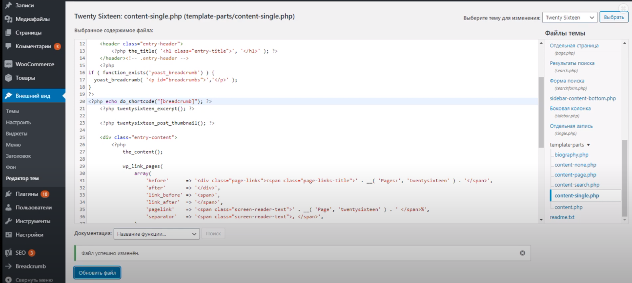This screenshot has height=283, width=632.
Task: Click the WooCommerce icon in sidebar
Action: click(8, 64)
